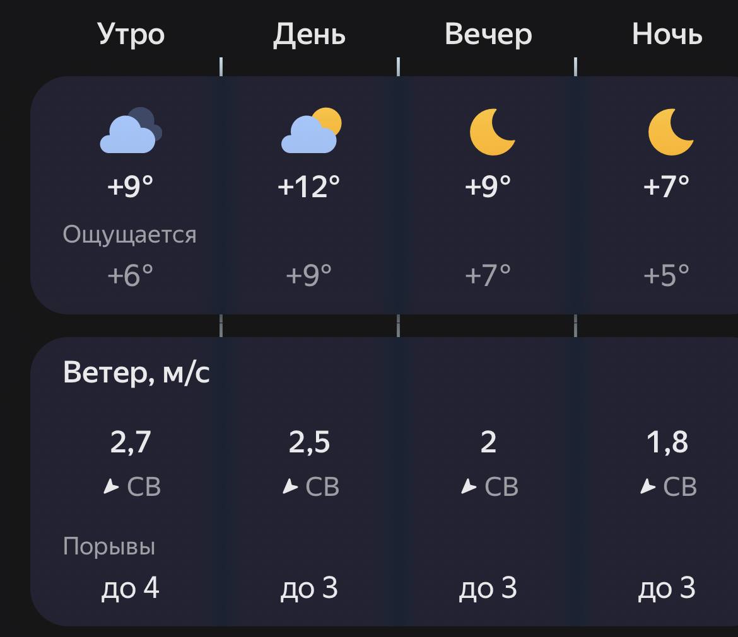This screenshot has height=637, width=738.
Task: Tap the evening crescent moon icon
Action: click(x=492, y=132)
